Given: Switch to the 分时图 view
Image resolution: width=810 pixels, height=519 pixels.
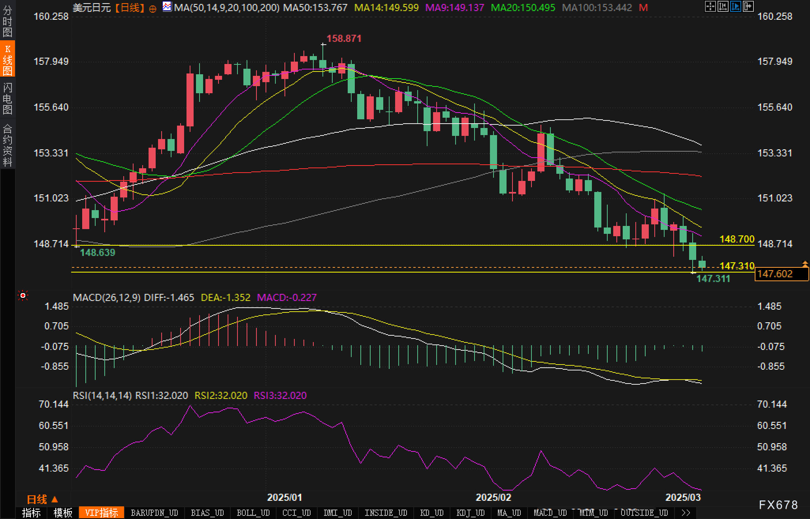Looking at the screenshot, I should [x=8, y=21].
